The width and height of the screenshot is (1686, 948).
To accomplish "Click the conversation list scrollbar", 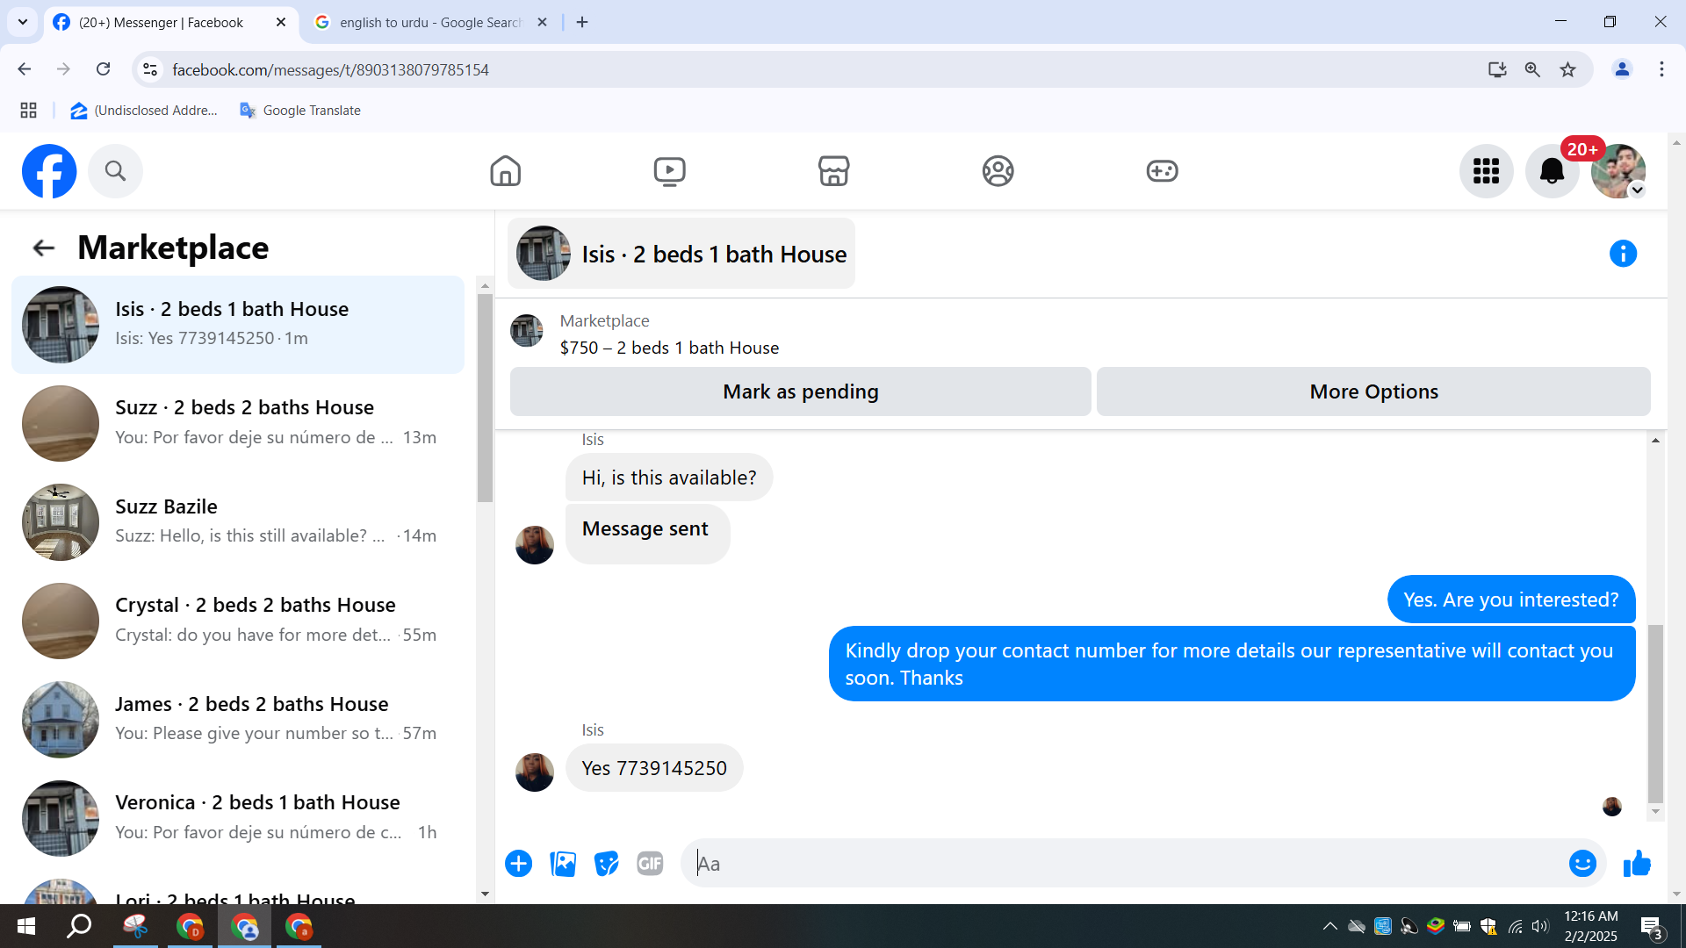I will click(x=485, y=398).
